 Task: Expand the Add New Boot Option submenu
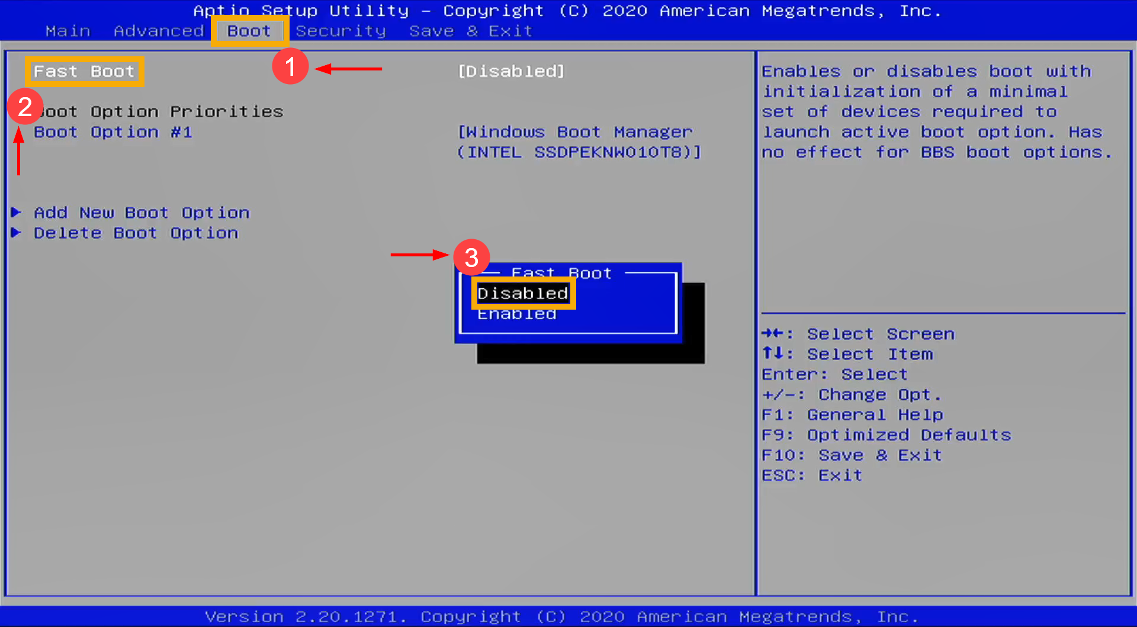[x=141, y=212]
